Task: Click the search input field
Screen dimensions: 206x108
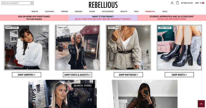Action: click(16, 3)
